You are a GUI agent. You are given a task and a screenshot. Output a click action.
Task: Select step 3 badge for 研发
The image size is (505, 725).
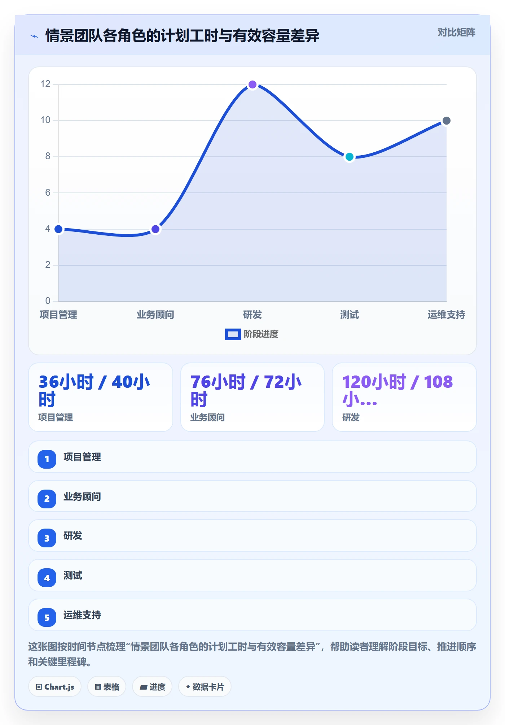(x=47, y=538)
